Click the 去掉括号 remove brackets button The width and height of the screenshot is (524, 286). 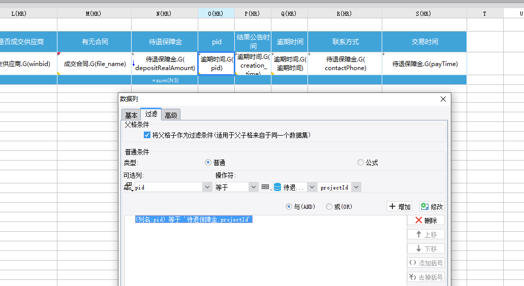coord(425,277)
